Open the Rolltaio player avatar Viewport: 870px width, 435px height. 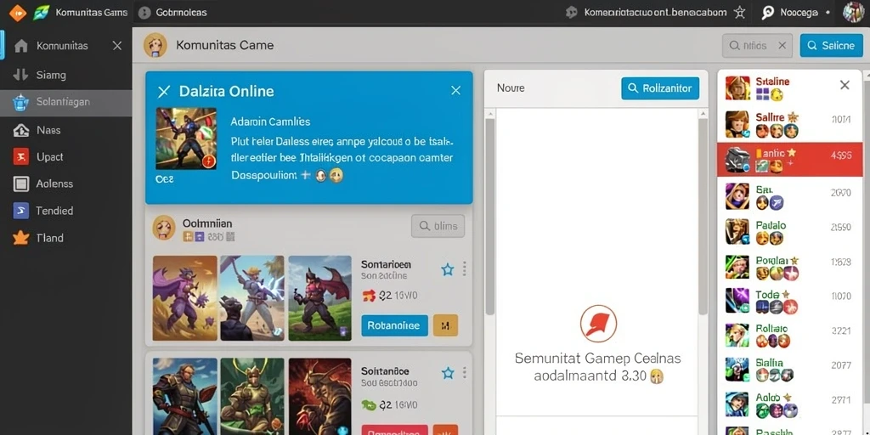(x=737, y=335)
